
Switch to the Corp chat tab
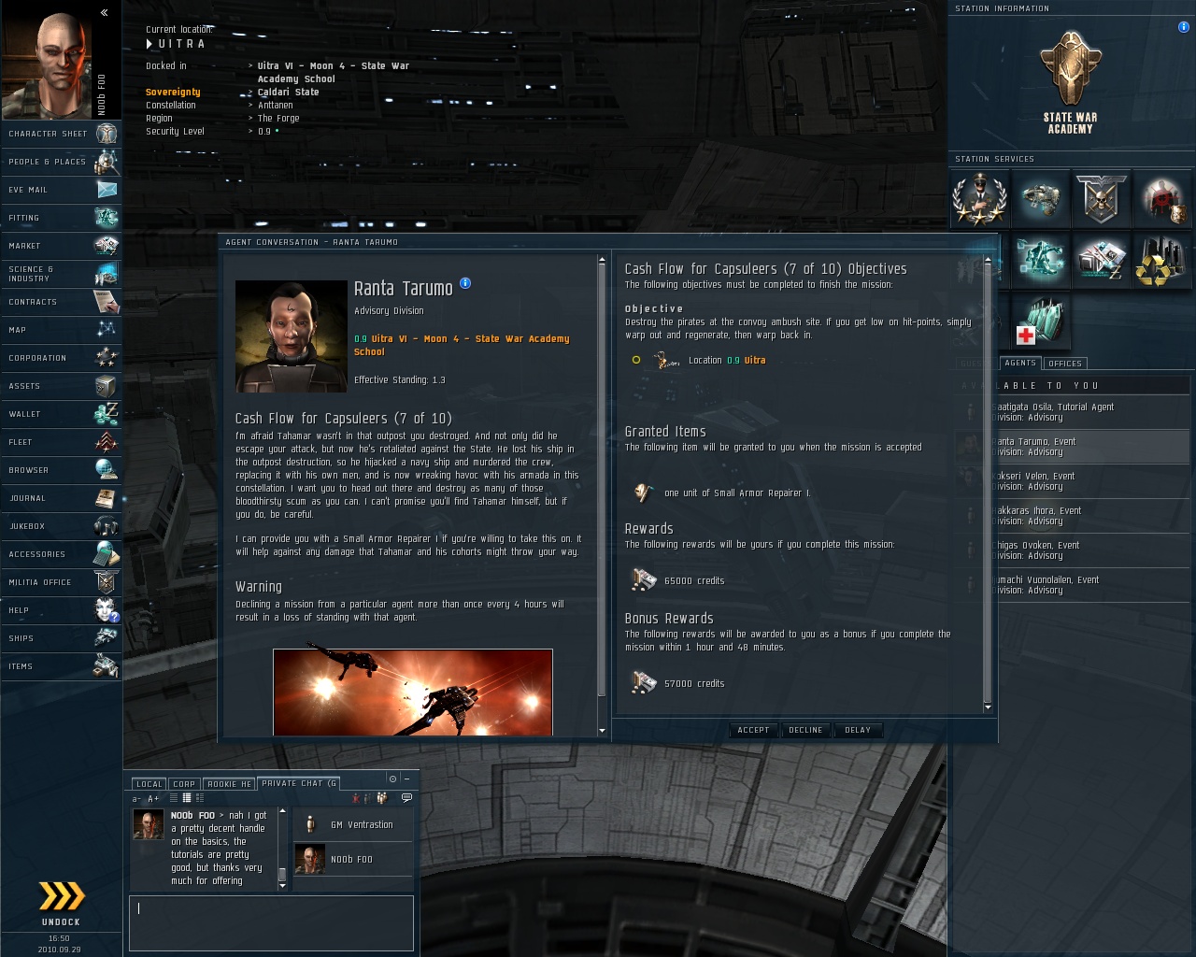click(x=184, y=784)
